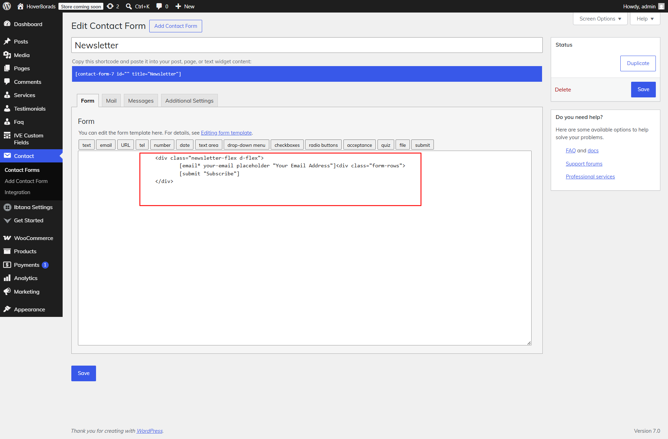Screen dimensions: 668x439
Task: Open the Professional services link
Action: click(x=590, y=177)
